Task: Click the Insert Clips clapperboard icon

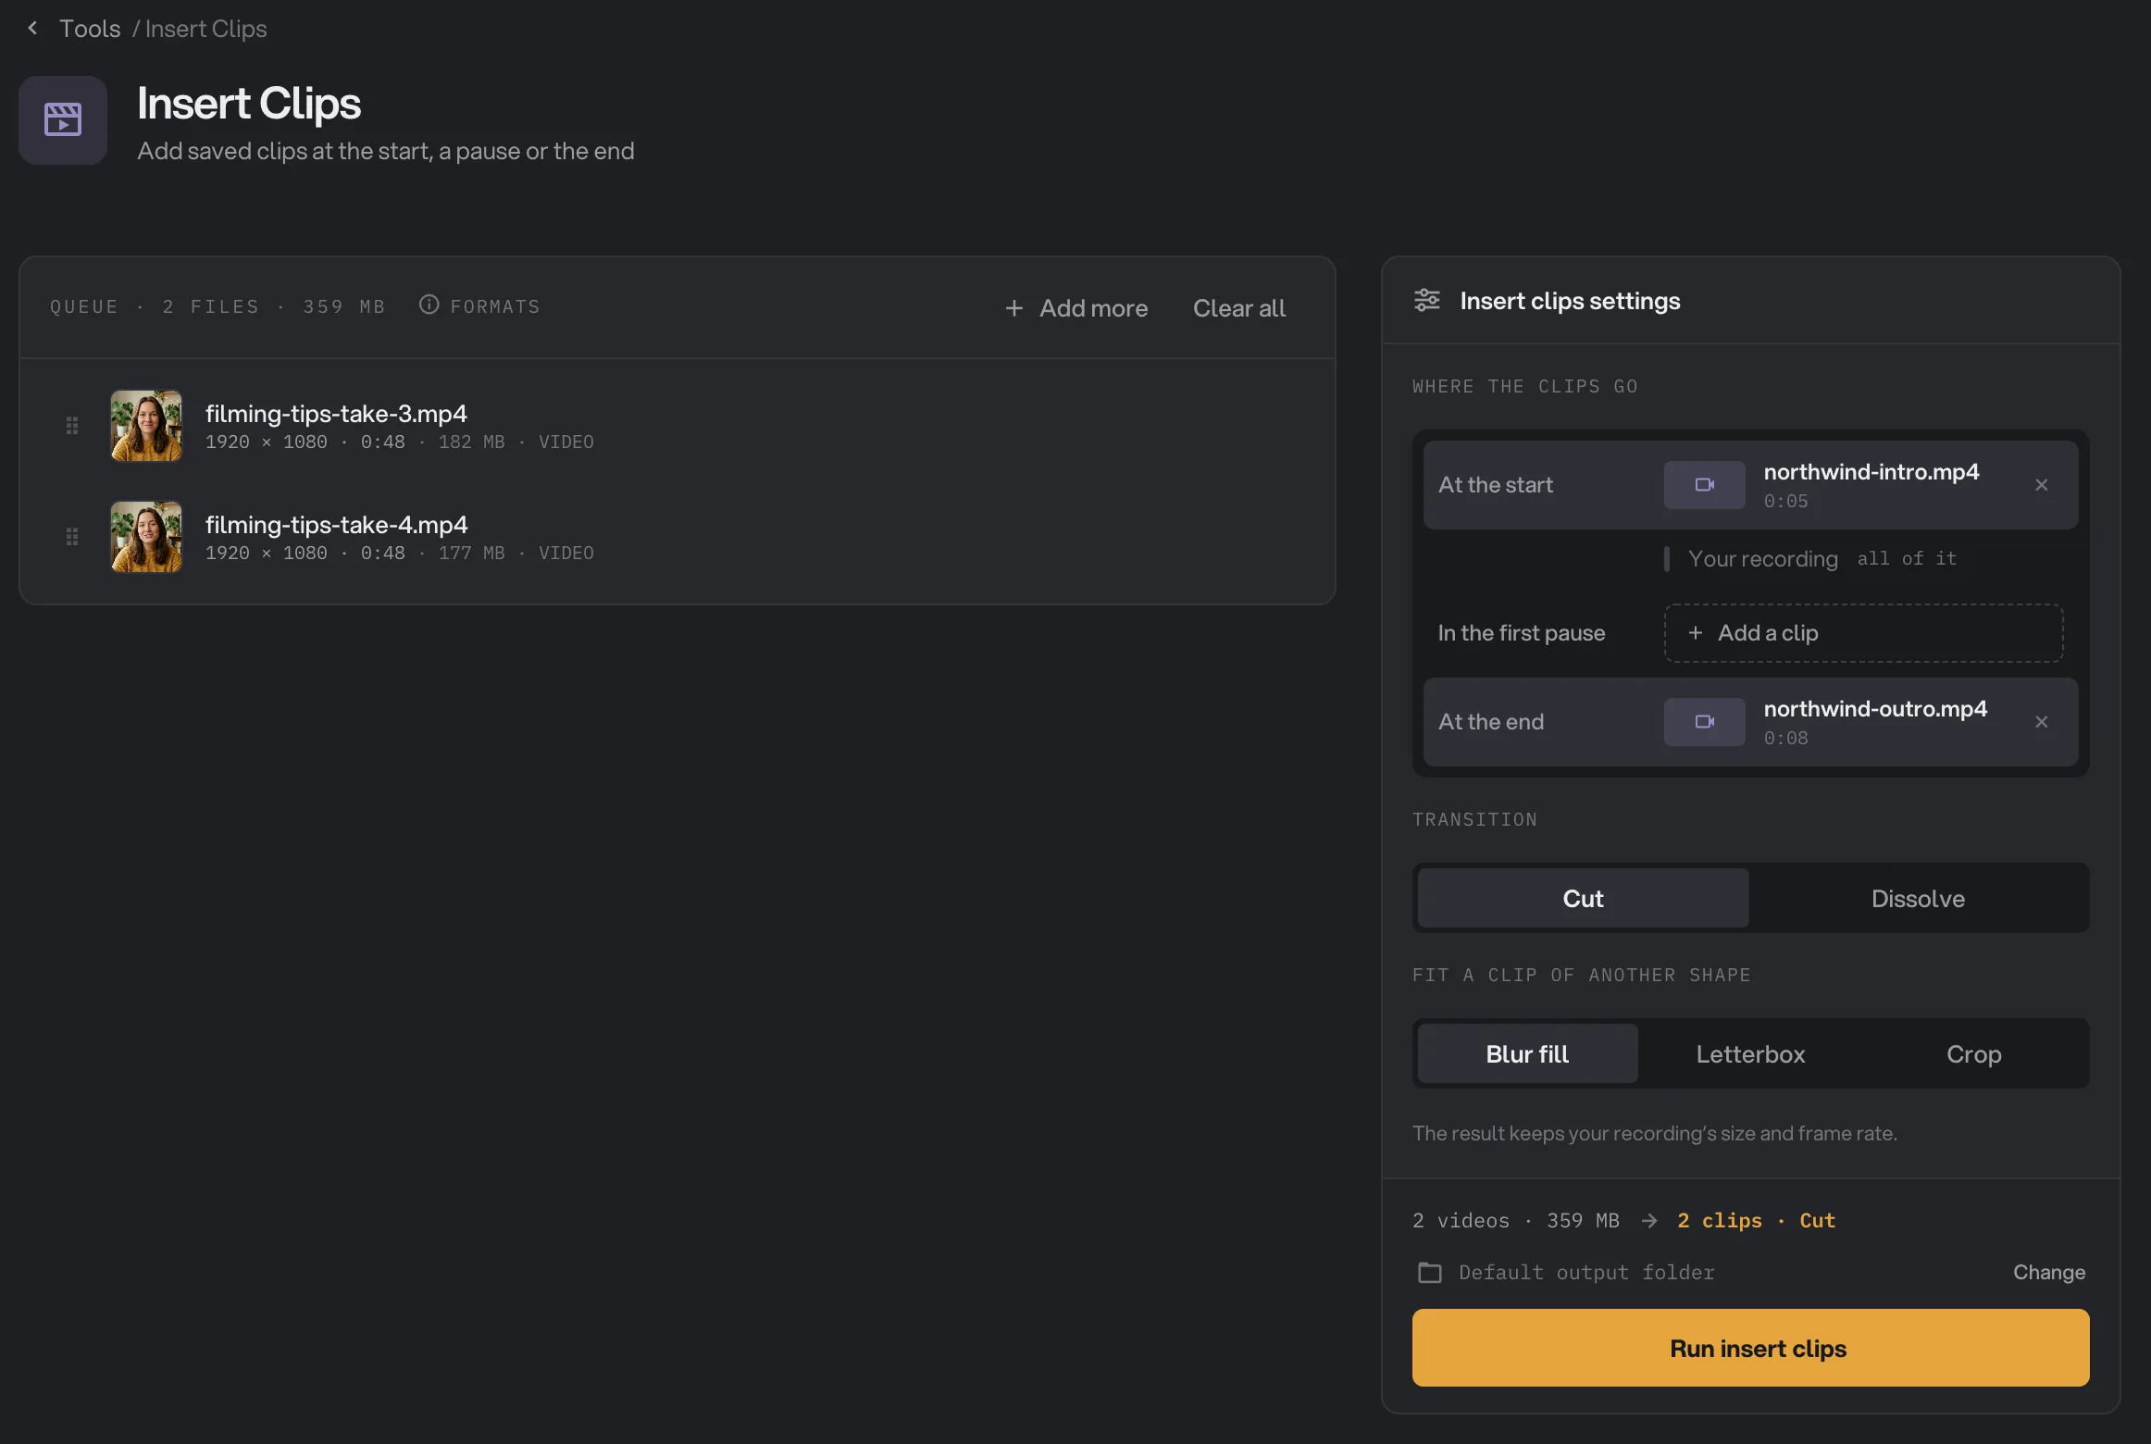Action: (63, 120)
